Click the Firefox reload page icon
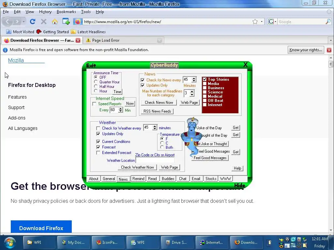This screenshot has width=334, height=250. coord(32,21)
